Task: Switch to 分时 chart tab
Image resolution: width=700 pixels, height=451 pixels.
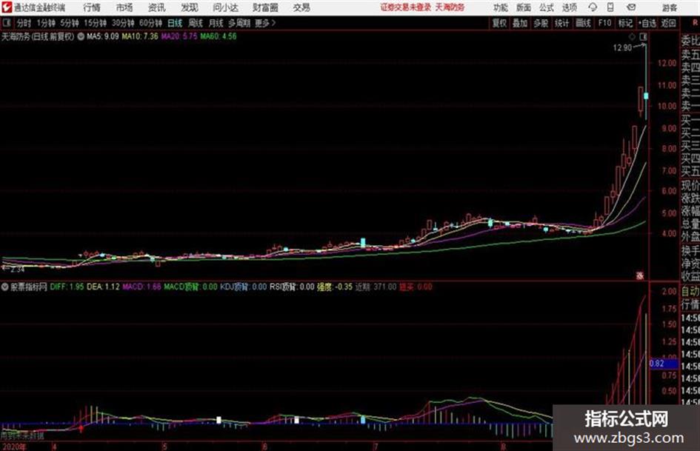Action: pos(24,23)
